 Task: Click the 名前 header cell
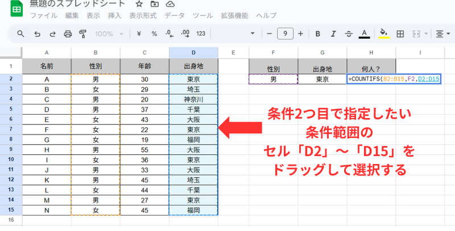(x=47, y=66)
